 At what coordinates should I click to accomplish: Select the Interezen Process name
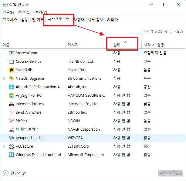pos(30,104)
